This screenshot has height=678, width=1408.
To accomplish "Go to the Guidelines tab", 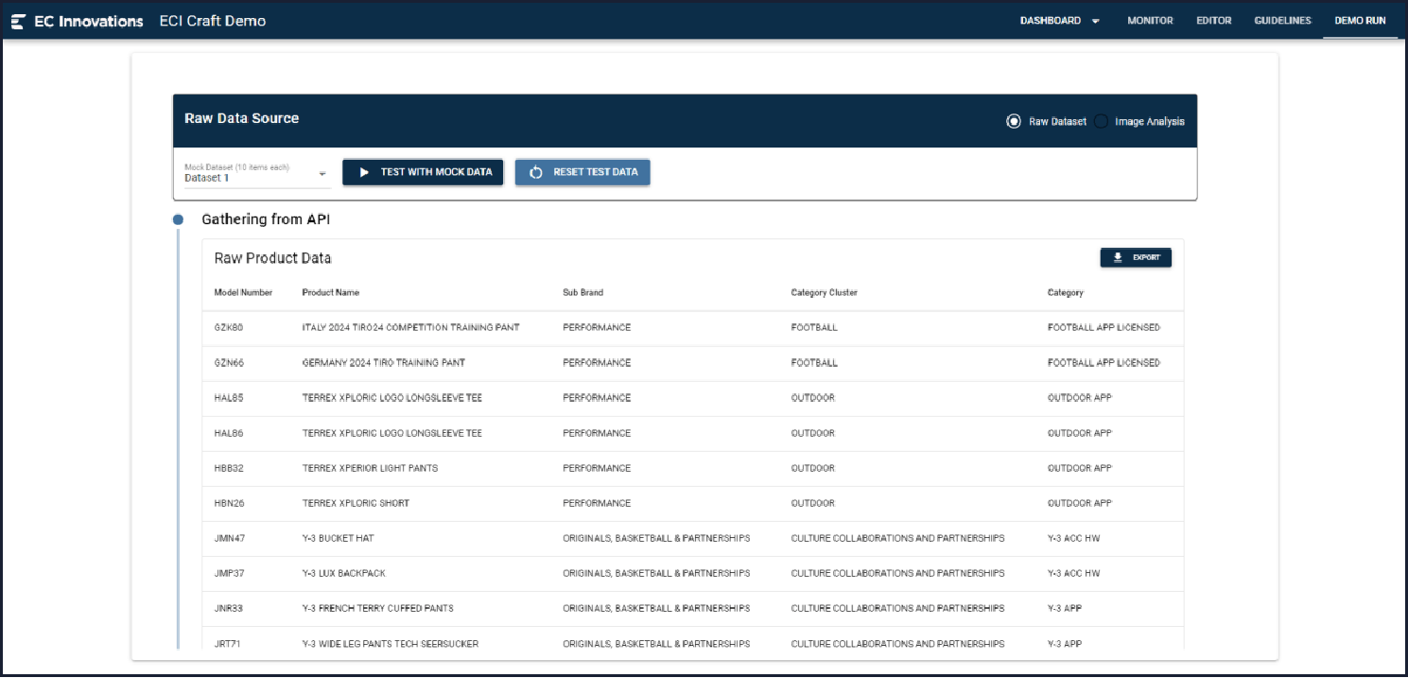I will [1282, 21].
